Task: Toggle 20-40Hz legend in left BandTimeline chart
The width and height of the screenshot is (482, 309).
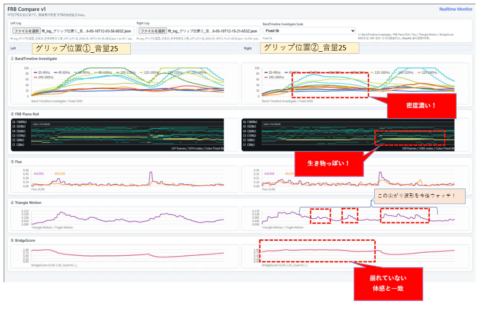Action: pyautogui.click(x=41, y=72)
